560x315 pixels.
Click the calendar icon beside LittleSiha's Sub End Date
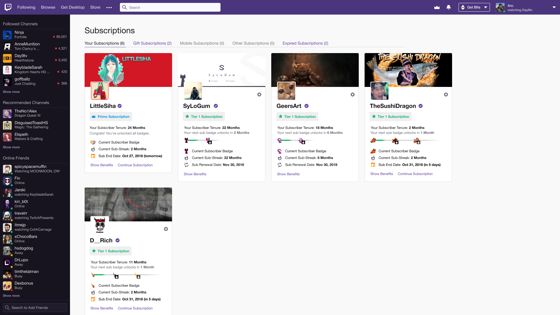tap(93, 156)
